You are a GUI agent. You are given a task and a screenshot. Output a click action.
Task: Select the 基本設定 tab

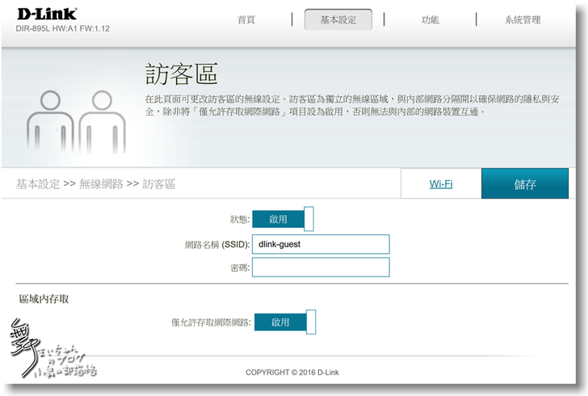click(338, 20)
